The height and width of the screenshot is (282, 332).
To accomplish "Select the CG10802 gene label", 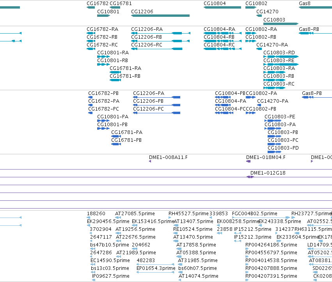I will (256, 4).
